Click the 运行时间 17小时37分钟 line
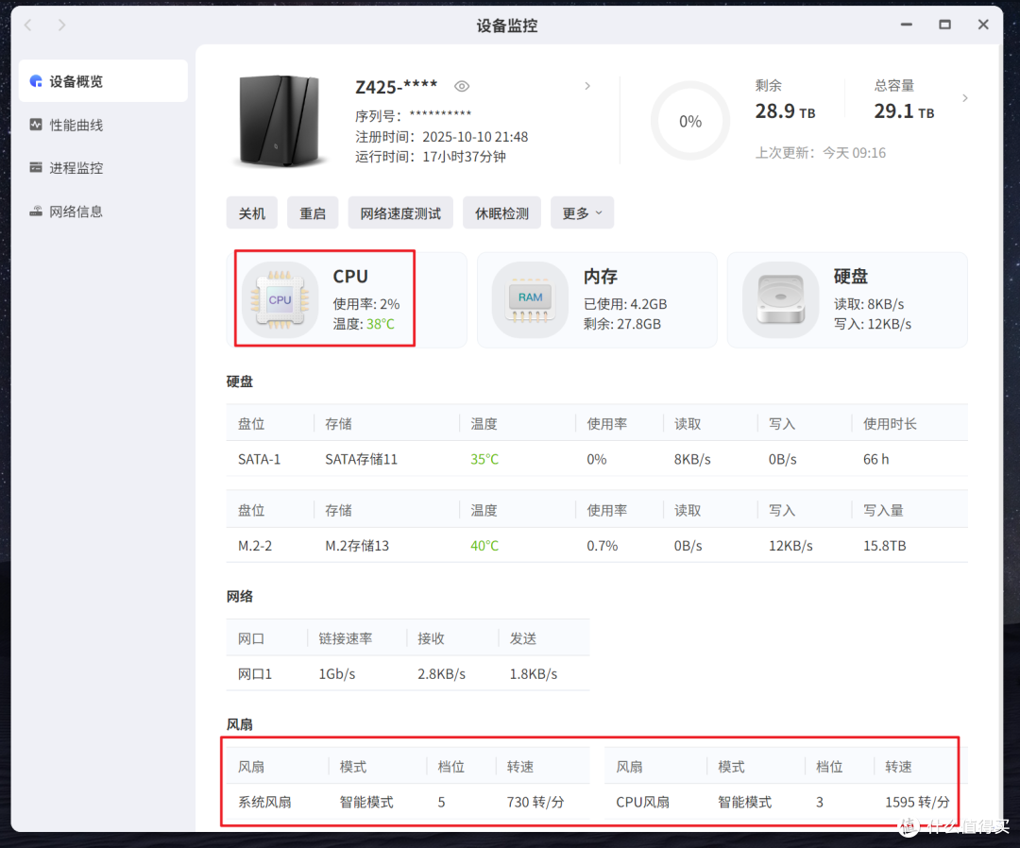 [x=431, y=157]
